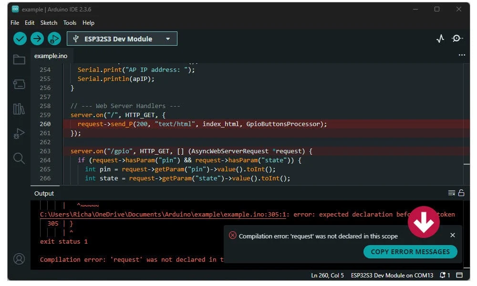Toggle the Output scroll lock icon
This screenshot has width=477, height=286.
(461, 193)
